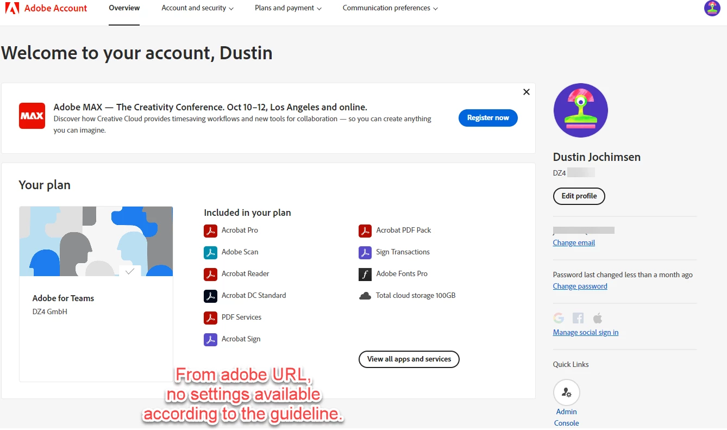This screenshot has width=727, height=430.
Task: Open the profile avatar in the top right corner
Action: coord(712,8)
